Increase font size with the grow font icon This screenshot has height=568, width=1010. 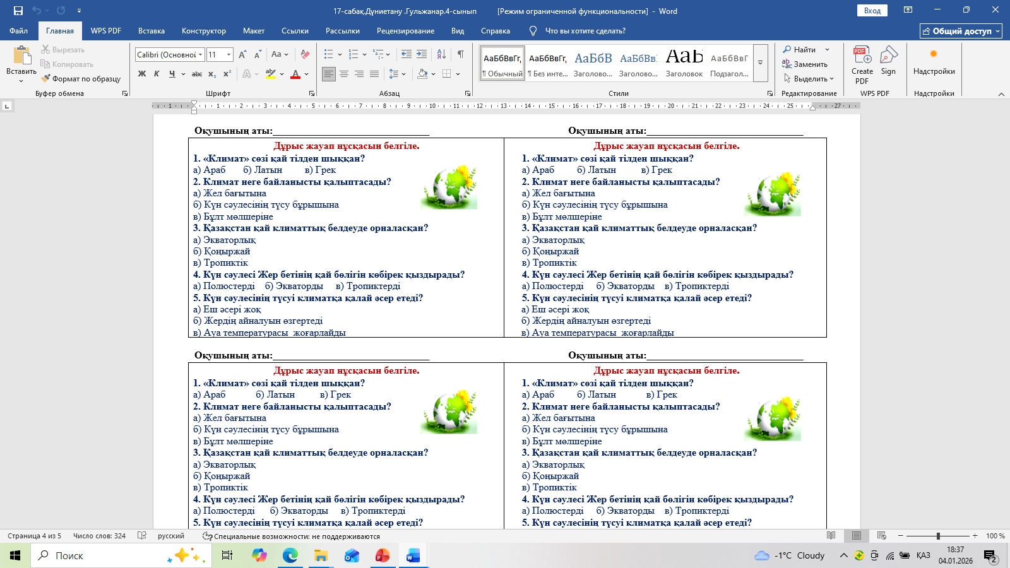pyautogui.click(x=243, y=55)
